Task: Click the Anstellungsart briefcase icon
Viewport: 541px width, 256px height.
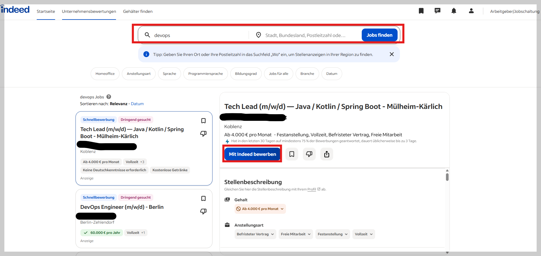Action: point(227,225)
